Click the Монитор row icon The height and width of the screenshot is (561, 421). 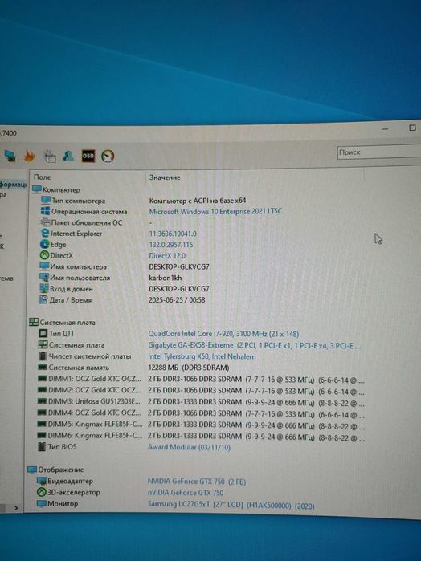(42, 504)
